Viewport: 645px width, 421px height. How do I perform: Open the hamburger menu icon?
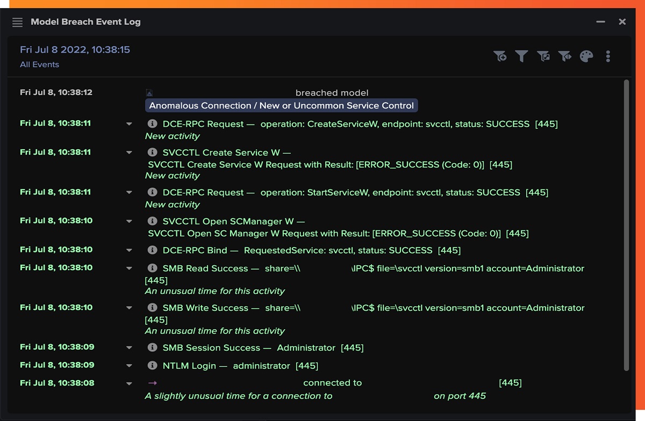point(17,22)
